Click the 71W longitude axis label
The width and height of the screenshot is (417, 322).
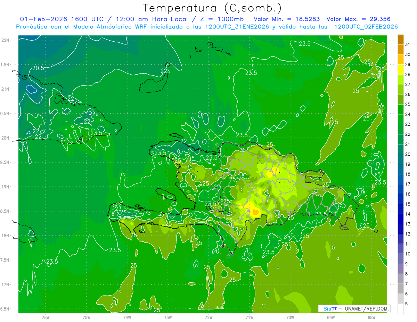click(249, 317)
